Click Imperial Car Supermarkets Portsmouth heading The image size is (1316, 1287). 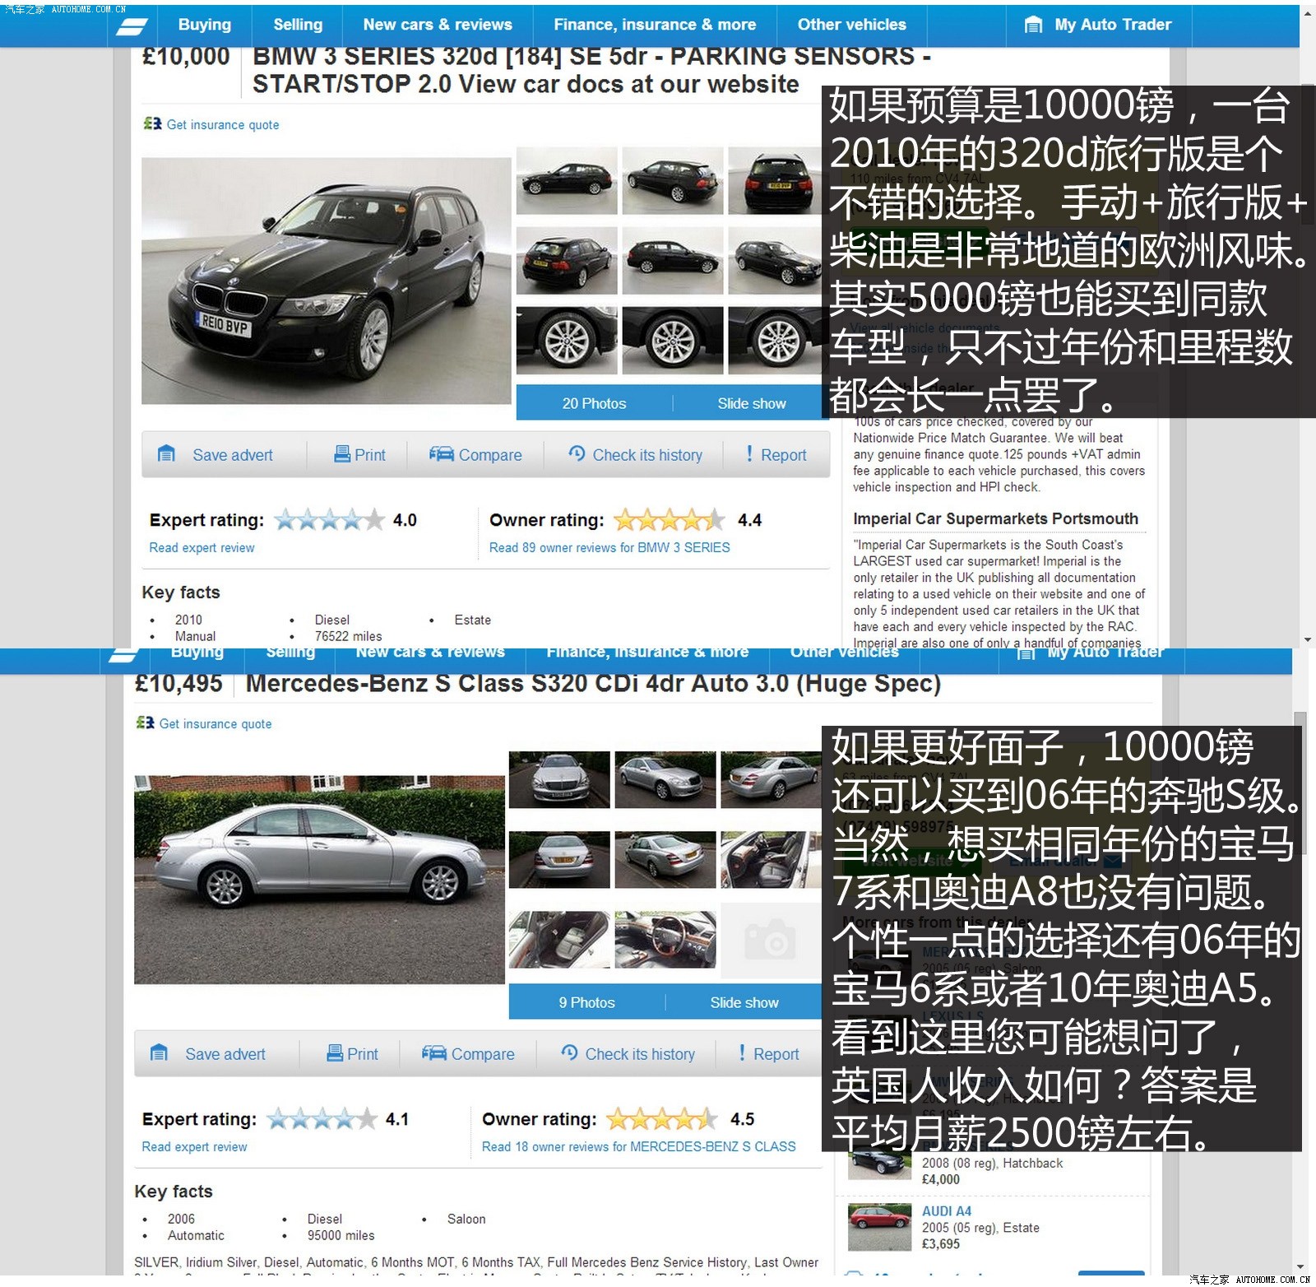point(995,518)
